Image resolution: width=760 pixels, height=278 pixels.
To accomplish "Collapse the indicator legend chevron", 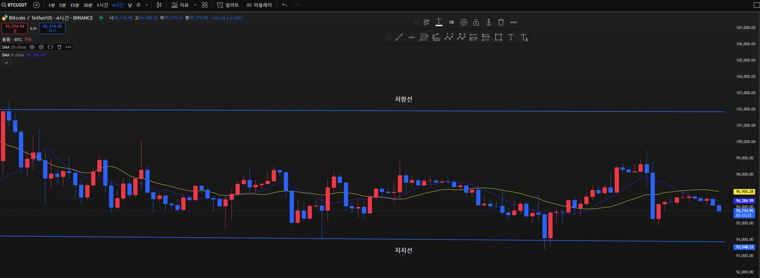I will click(6, 63).
